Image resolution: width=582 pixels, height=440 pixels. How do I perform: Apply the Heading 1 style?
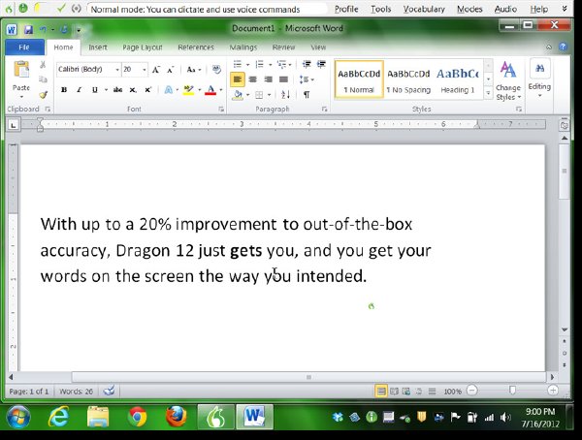pyautogui.click(x=458, y=79)
